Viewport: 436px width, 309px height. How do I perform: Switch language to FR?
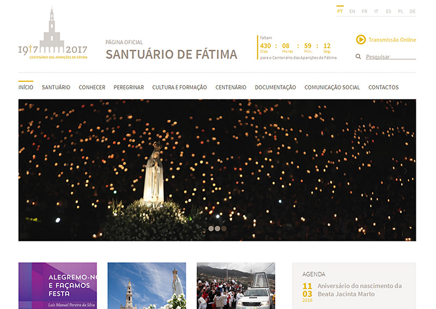pyautogui.click(x=364, y=11)
